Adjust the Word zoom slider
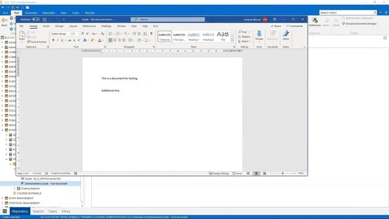Image resolution: width=389 pixels, height=219 pixels. [283, 173]
